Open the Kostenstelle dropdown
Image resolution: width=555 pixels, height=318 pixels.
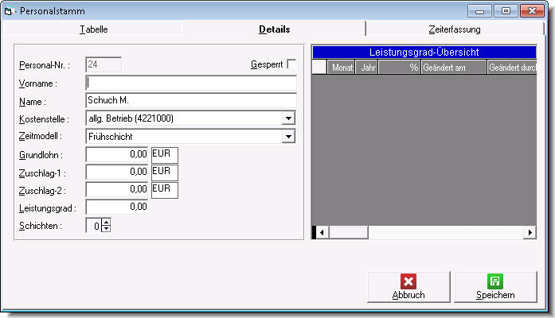coord(287,118)
